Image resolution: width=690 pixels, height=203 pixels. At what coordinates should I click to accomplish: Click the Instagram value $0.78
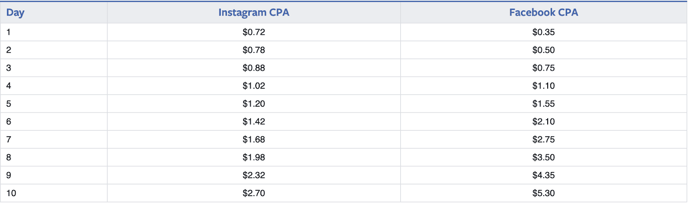254,50
